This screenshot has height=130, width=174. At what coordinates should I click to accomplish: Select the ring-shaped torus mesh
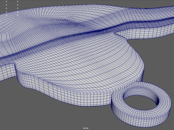(x=141, y=104)
